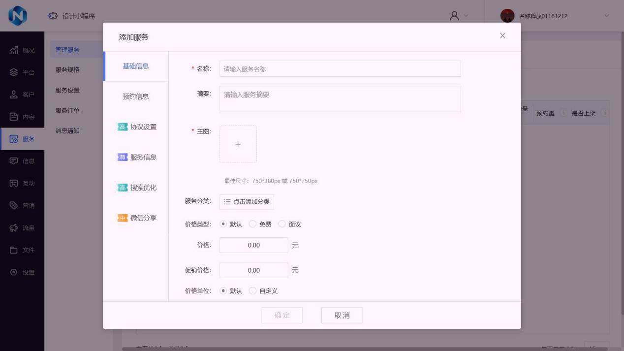Screen dimensions: 624x351
Task: Close the 添加服务 dialog with X
Action: [502, 35]
